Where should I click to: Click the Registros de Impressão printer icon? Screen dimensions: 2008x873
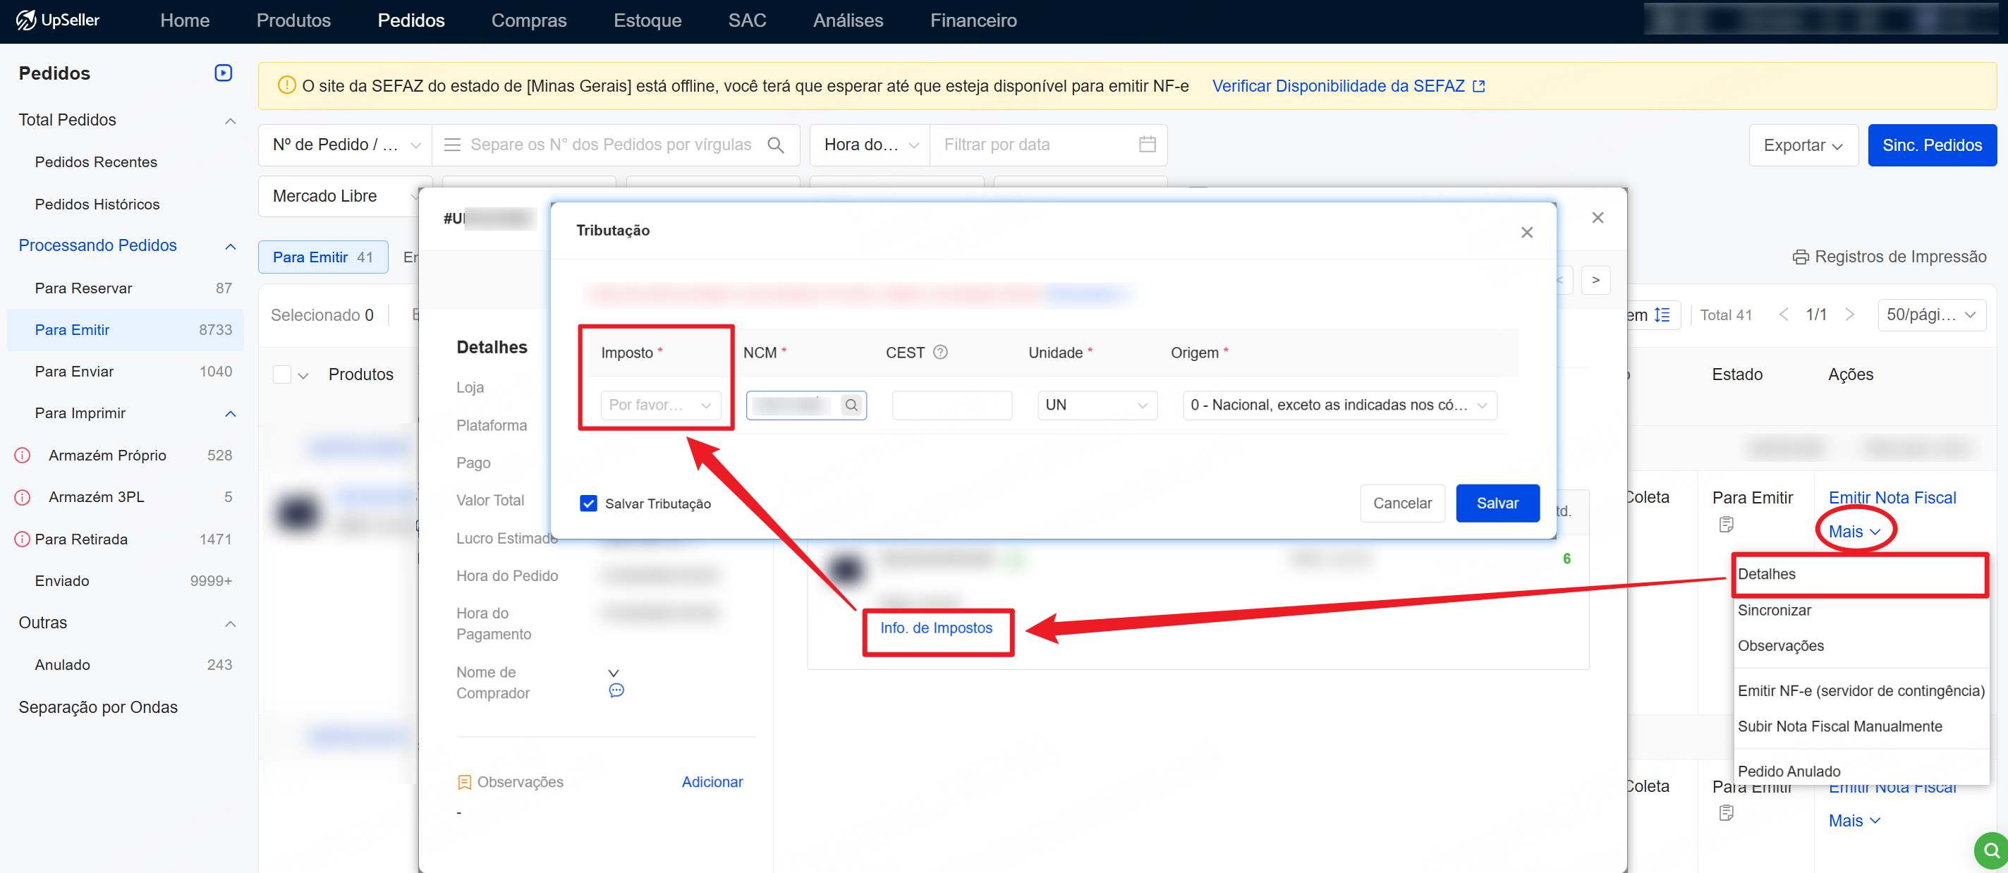click(1800, 257)
